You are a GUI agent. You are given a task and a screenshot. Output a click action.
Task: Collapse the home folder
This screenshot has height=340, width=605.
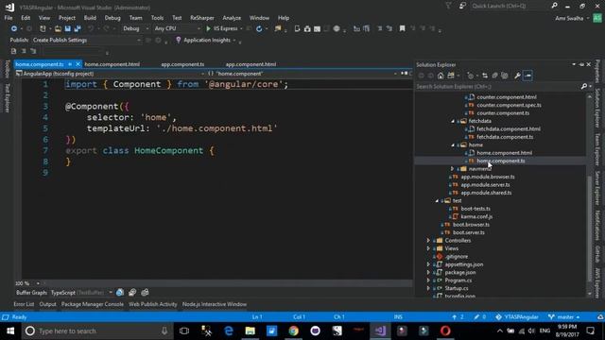pos(453,144)
